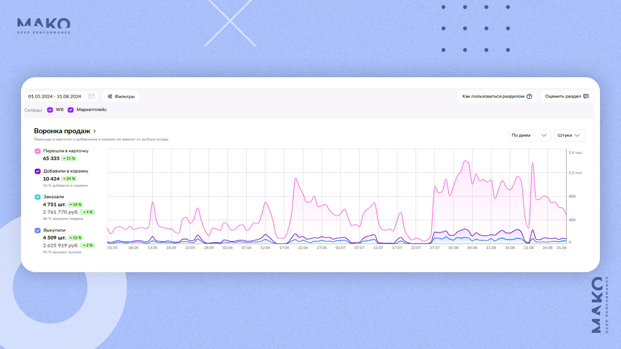Toggle the WB warehouse checkbox
Viewport: 621px width, 349px height.
click(x=50, y=110)
